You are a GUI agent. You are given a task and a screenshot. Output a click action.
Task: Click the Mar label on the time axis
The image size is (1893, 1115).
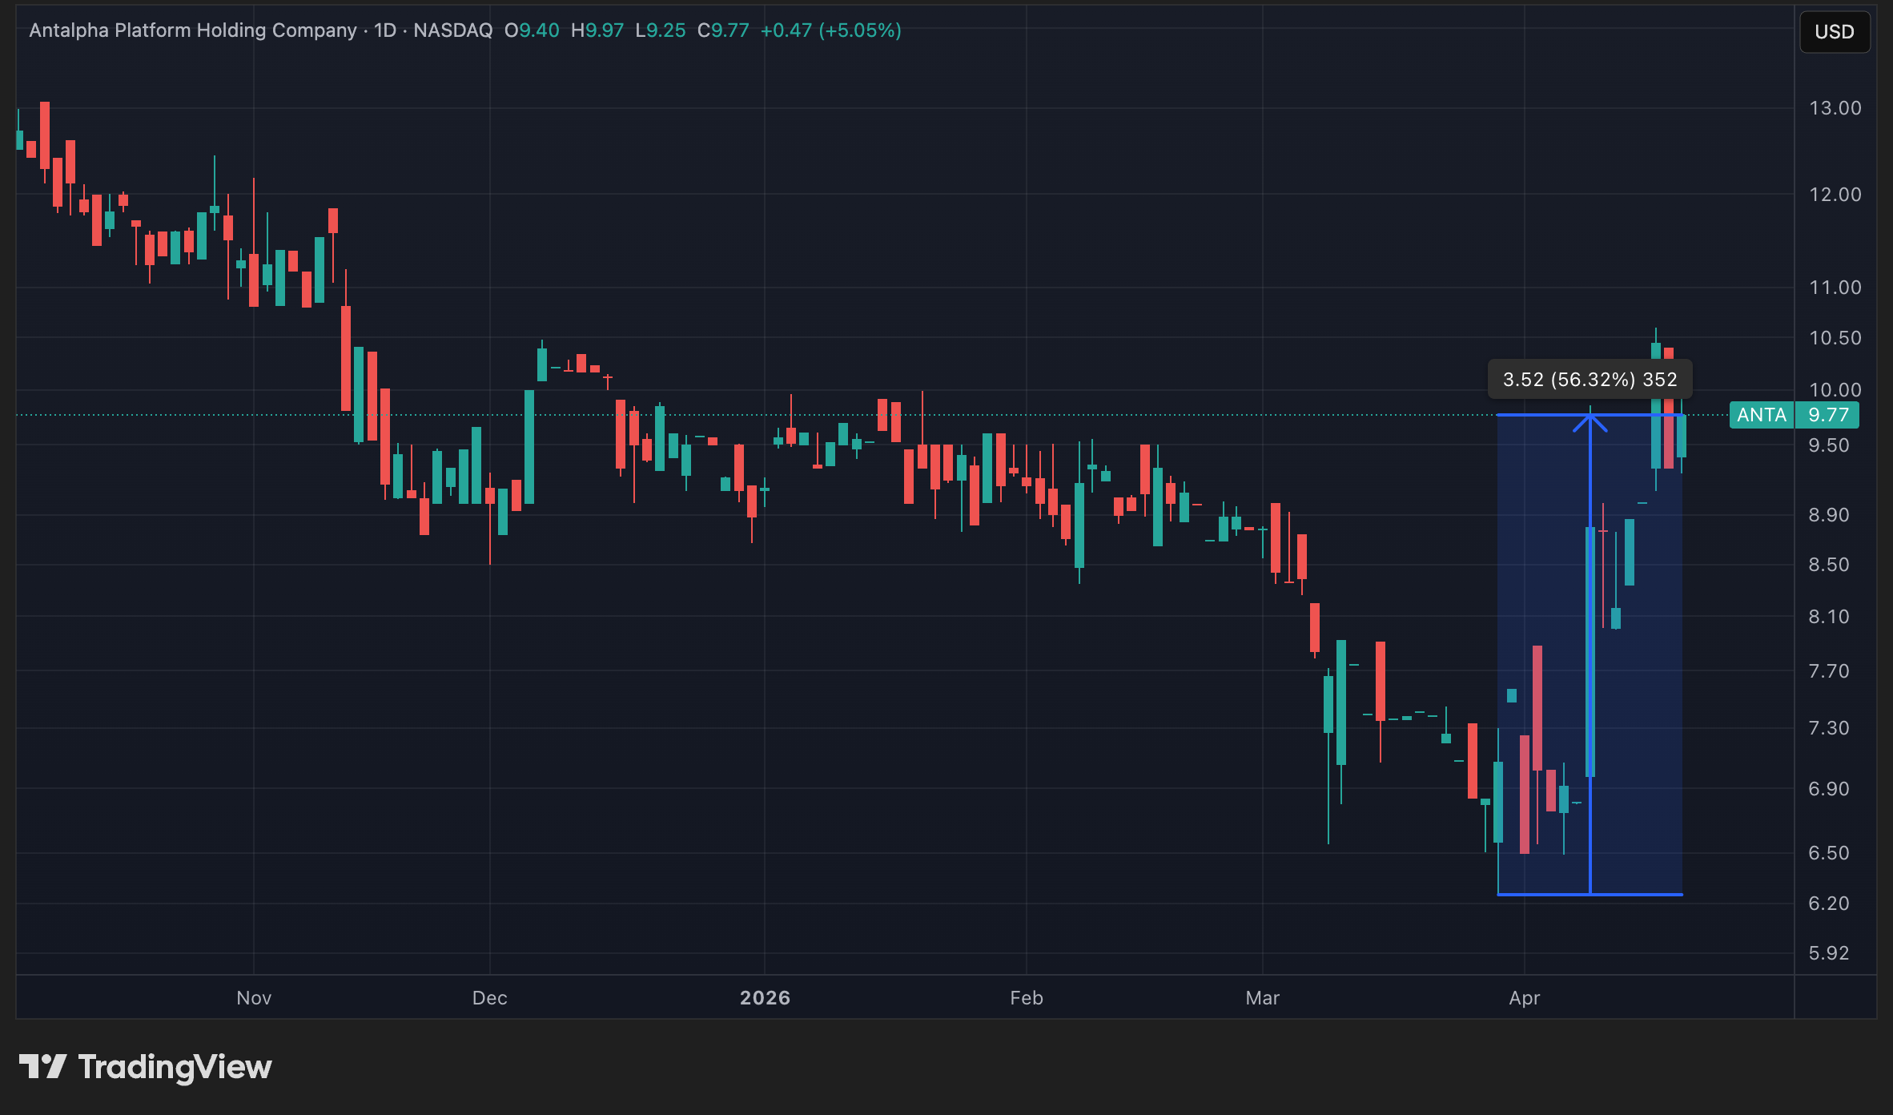tap(1262, 998)
